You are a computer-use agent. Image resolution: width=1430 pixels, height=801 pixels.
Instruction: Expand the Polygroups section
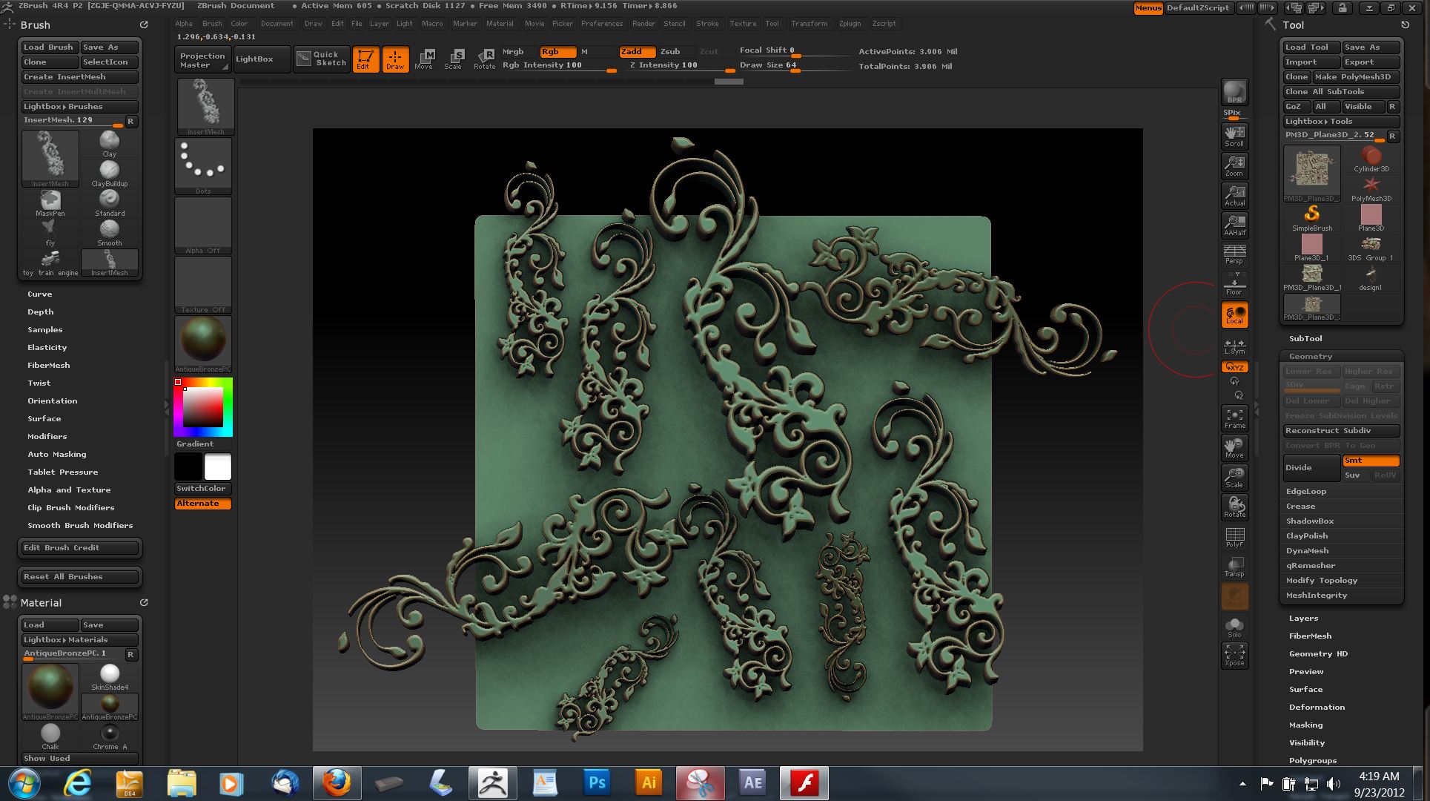point(1313,761)
